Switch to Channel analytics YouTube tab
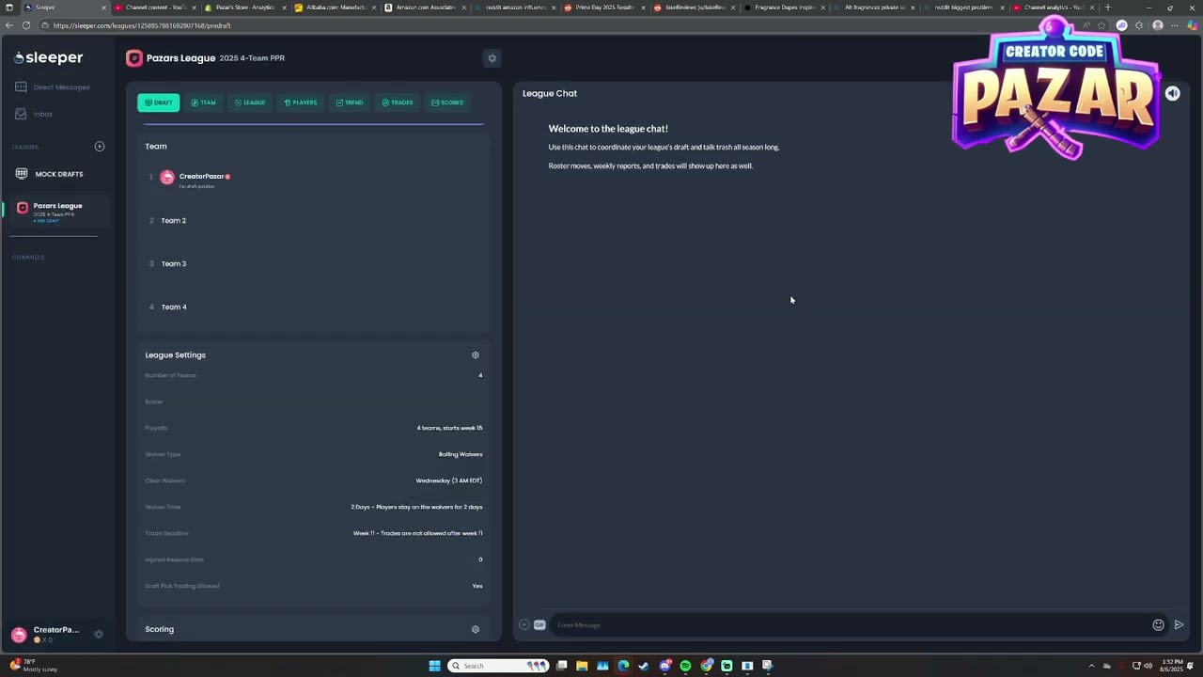The image size is (1203, 677). point(1054,8)
